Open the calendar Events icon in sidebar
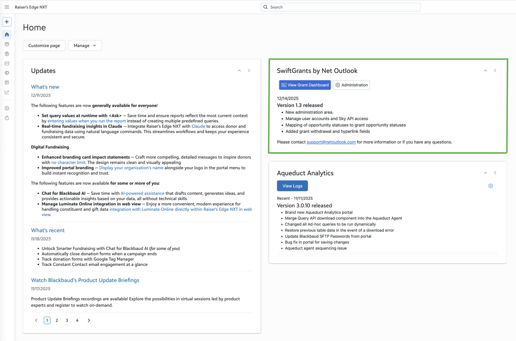516x341 pixels. coord(7,83)
